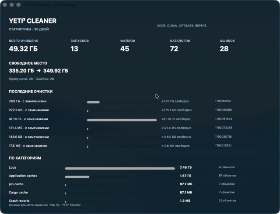
Task: Click the timestamp 1790020715
Action: [x=224, y=136]
